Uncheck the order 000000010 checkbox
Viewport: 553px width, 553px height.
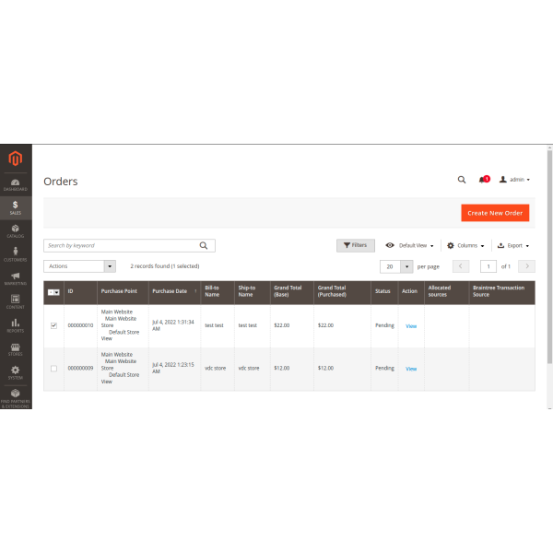click(x=53, y=325)
